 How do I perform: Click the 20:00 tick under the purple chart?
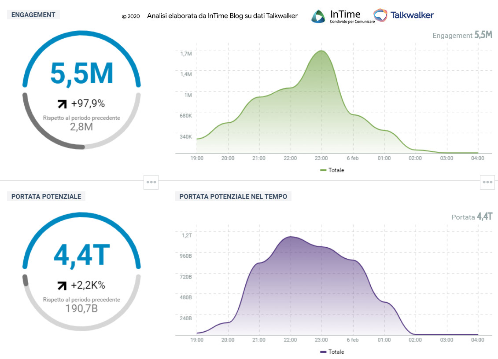(x=228, y=340)
